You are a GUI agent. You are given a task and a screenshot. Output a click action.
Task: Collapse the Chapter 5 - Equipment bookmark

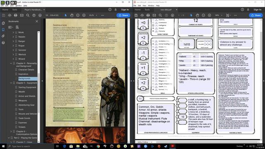point(11,83)
